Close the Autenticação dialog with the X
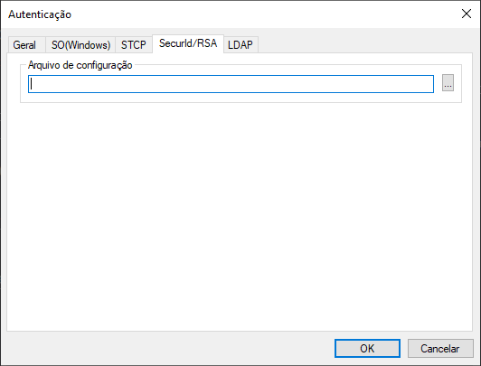Screen dimensions: 481x366 [467, 14]
